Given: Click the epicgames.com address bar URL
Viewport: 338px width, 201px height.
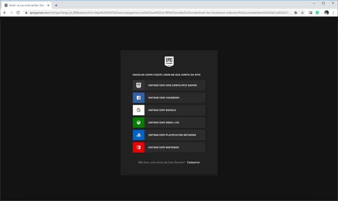Looking at the screenshot, I should pyautogui.click(x=160, y=13).
